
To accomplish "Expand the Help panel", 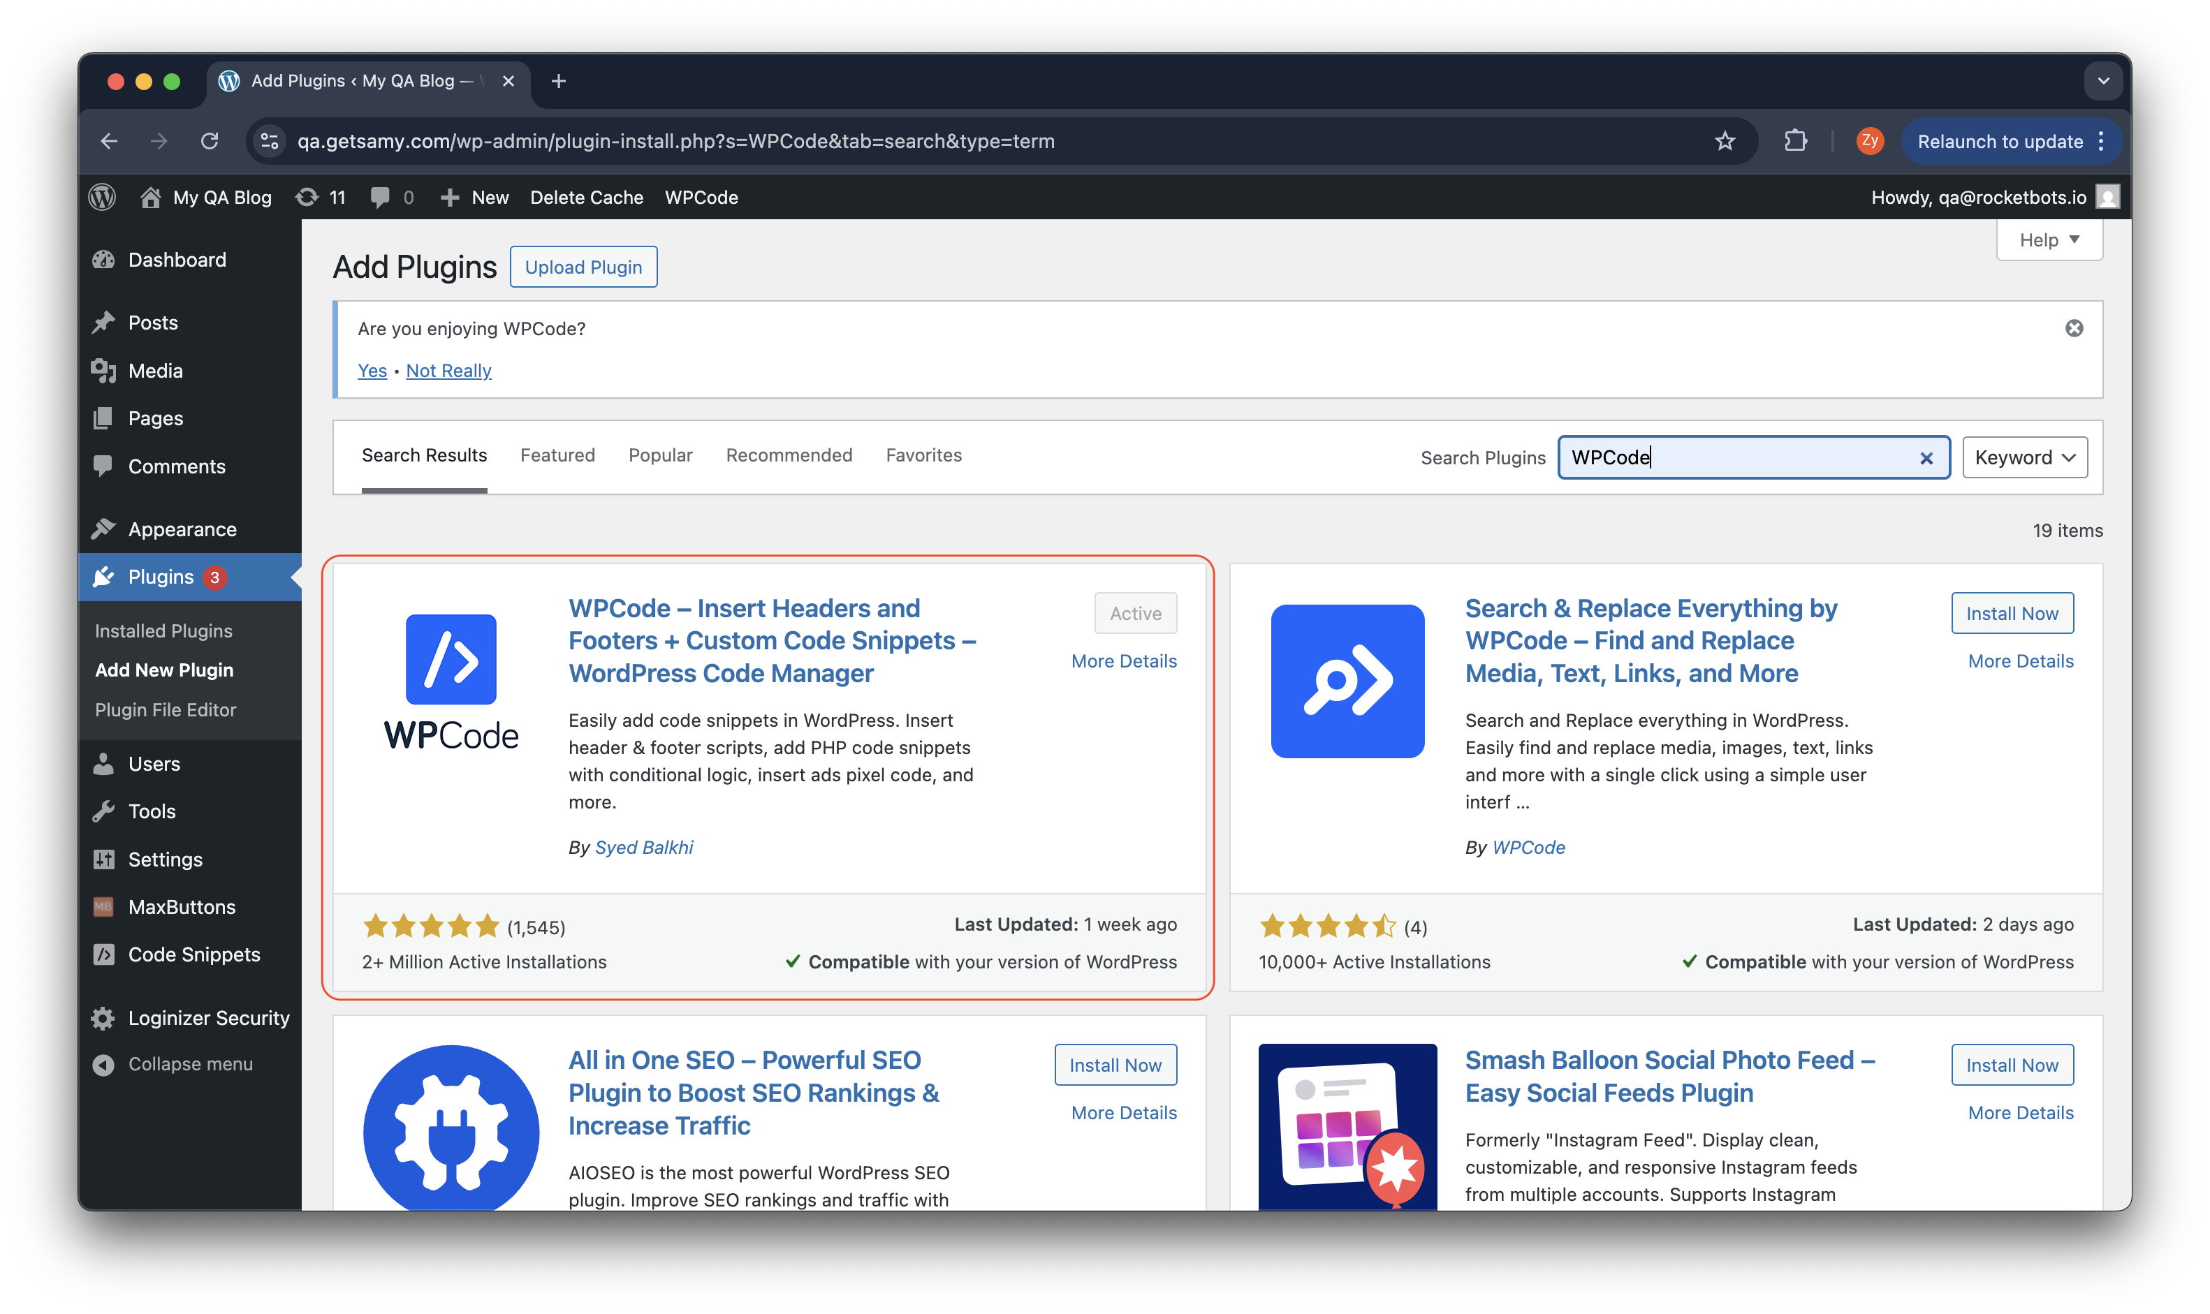I will 2048,240.
